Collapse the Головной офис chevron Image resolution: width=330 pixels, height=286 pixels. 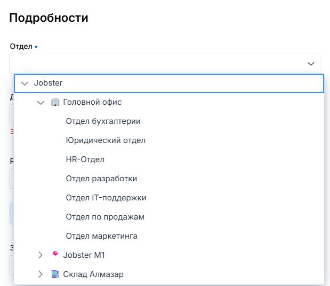(x=41, y=103)
